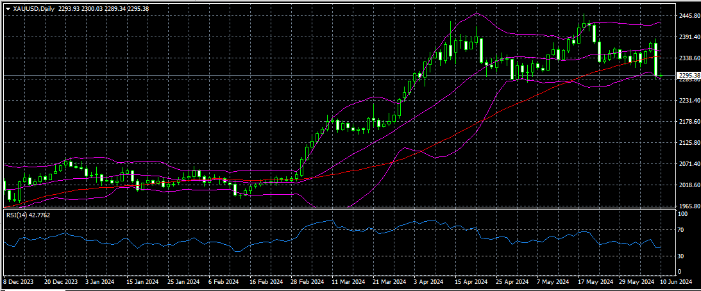
Task: Click the RSI(14) 42.7762 indicator label
Action: click(x=28, y=215)
